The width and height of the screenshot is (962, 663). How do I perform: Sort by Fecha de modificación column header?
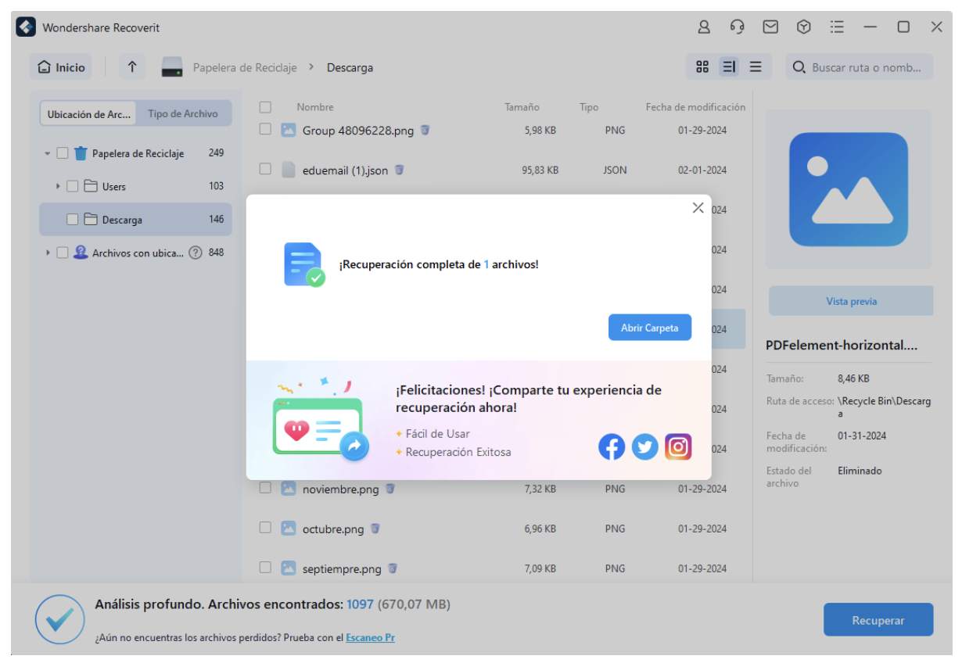click(x=695, y=107)
